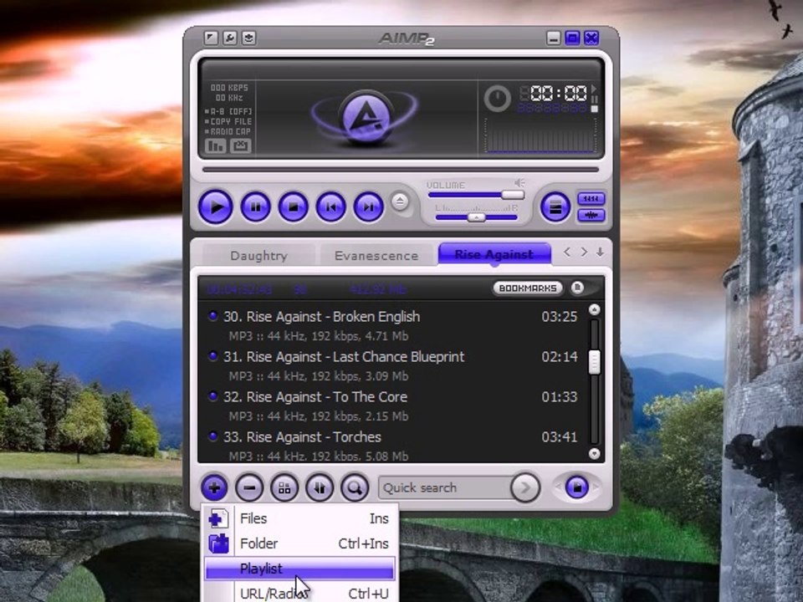Close the AIMP2 player

tap(591, 38)
